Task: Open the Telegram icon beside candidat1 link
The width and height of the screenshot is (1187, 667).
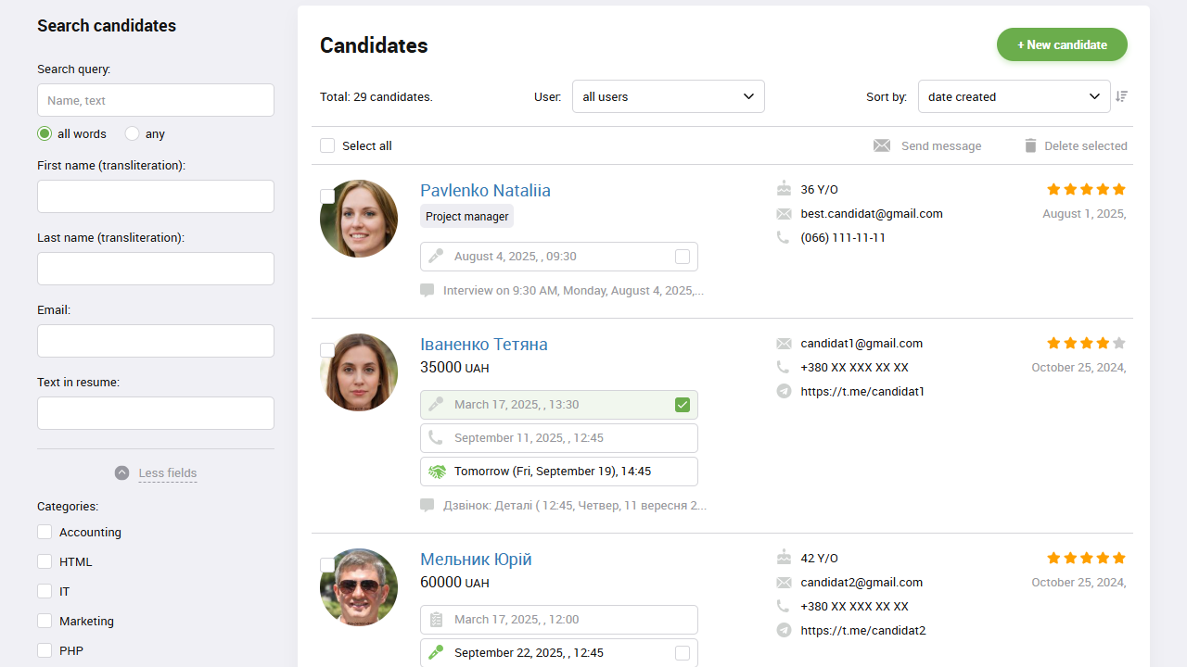Action: pyautogui.click(x=784, y=391)
